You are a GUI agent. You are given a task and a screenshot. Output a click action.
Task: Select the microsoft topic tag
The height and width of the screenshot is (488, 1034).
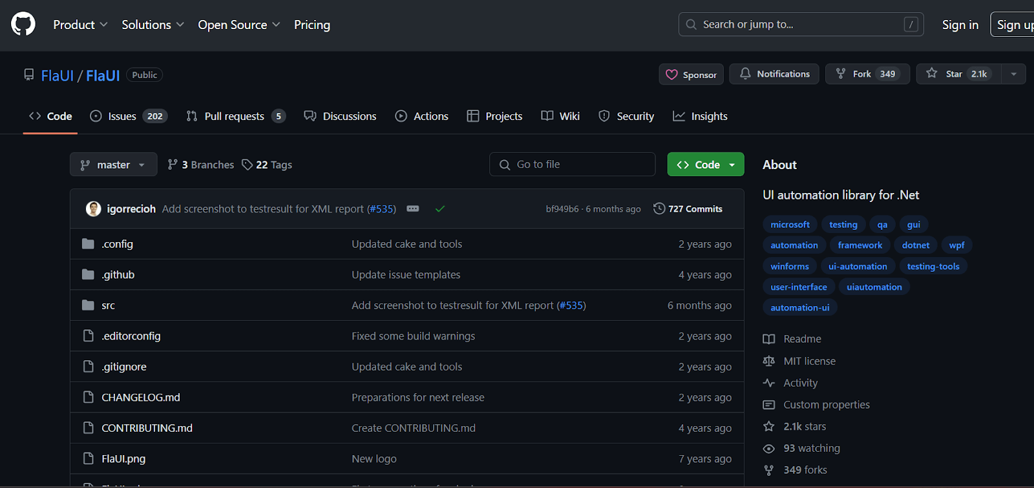(x=790, y=225)
